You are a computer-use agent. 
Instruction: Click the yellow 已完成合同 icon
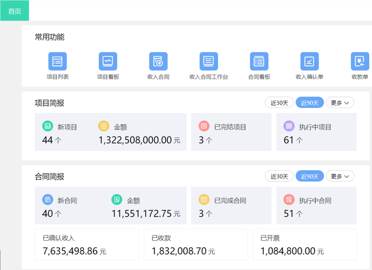tap(204, 199)
